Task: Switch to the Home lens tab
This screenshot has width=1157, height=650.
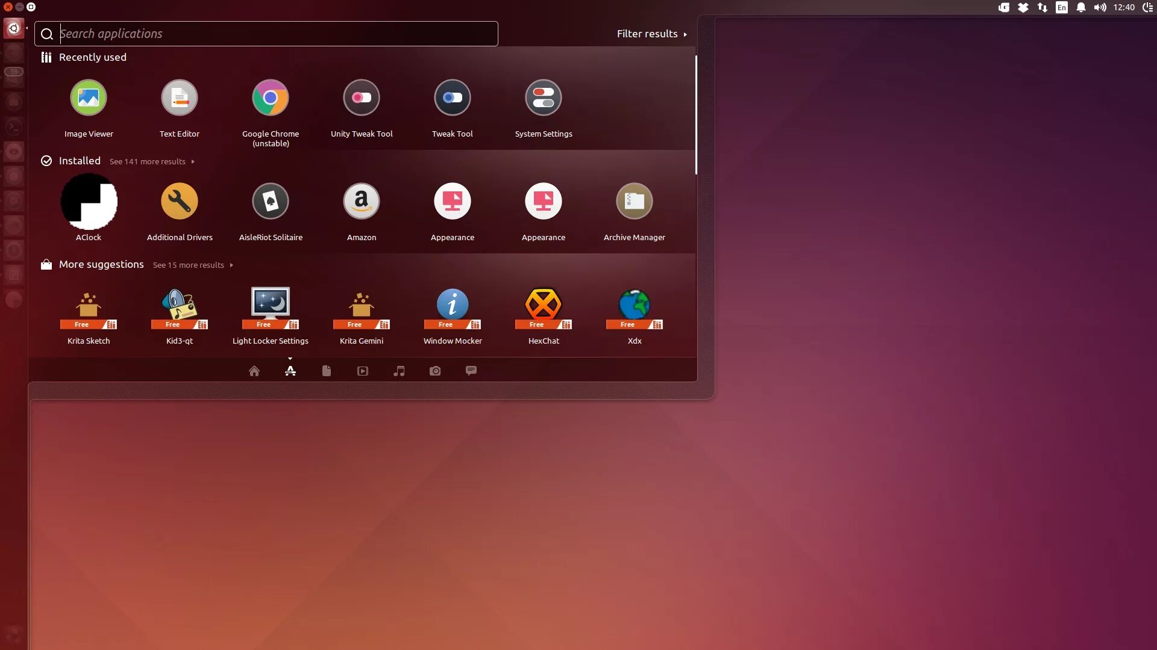Action: point(254,371)
